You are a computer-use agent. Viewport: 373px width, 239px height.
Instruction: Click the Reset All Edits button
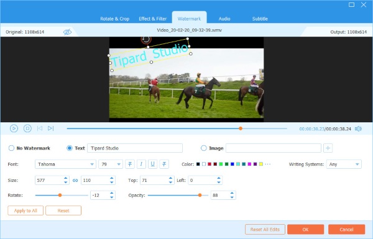tap(265, 230)
